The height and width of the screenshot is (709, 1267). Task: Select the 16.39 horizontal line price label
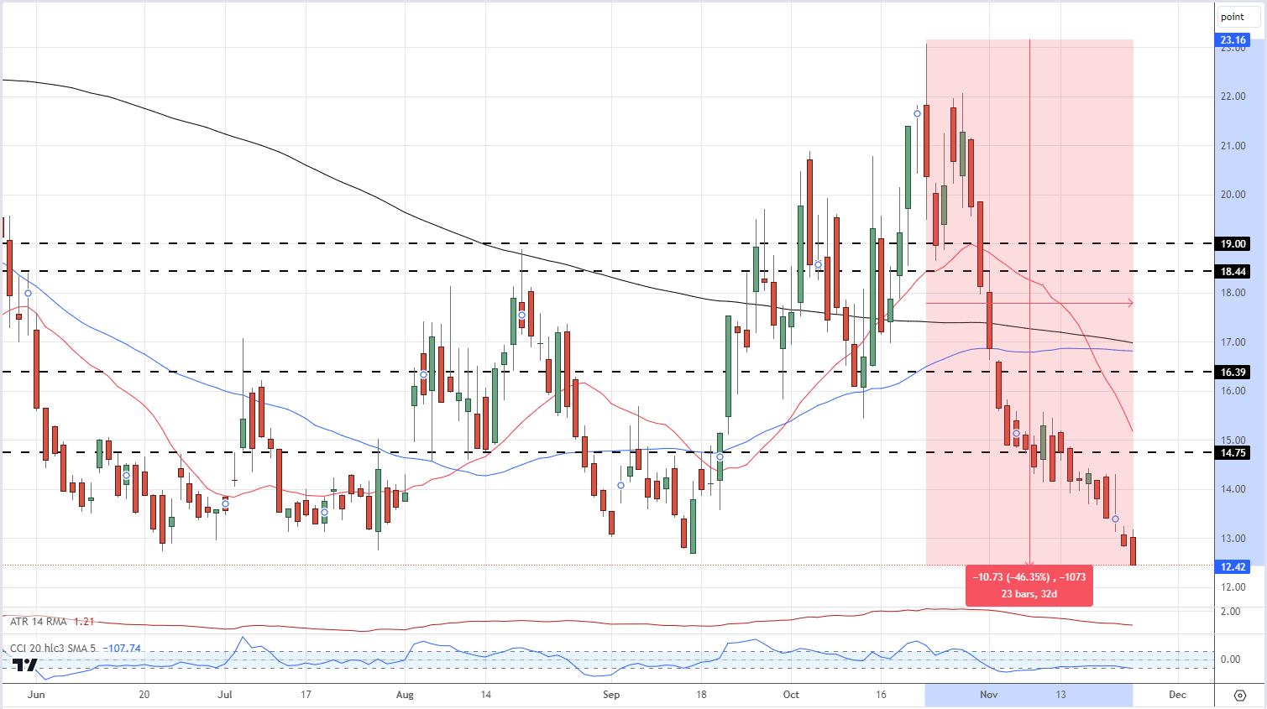[1233, 373]
